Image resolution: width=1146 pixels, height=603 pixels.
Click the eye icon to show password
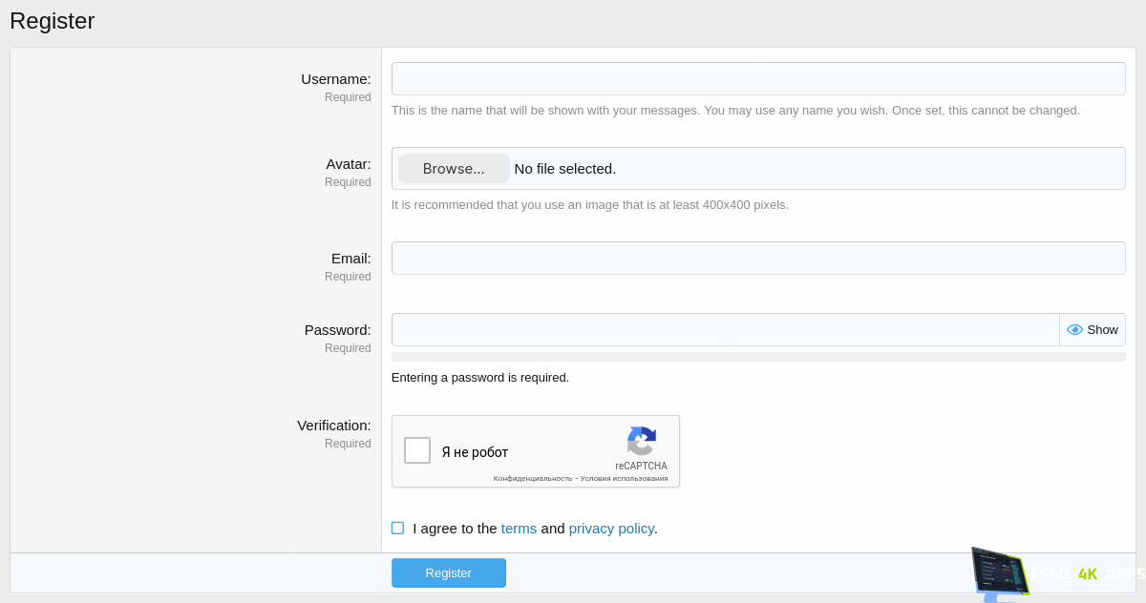pyautogui.click(x=1074, y=330)
